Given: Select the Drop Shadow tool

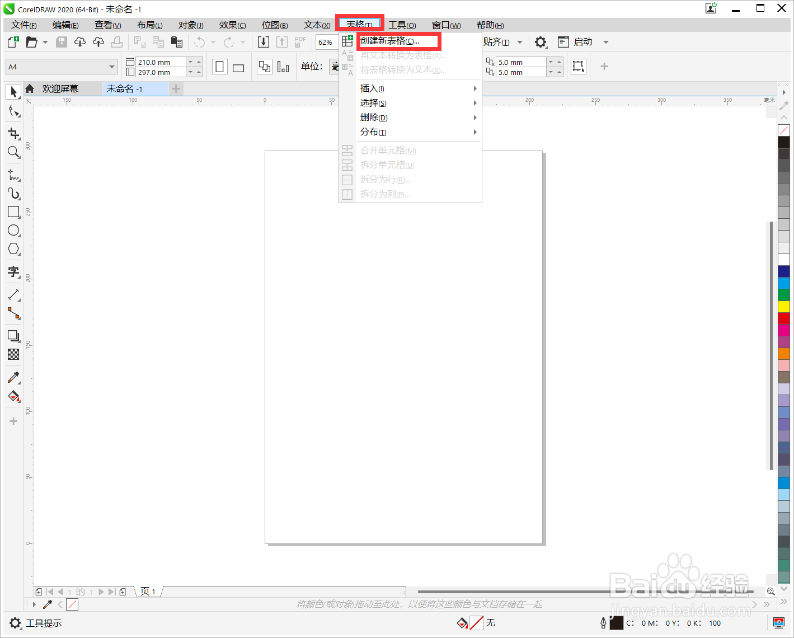Looking at the screenshot, I should [13, 336].
